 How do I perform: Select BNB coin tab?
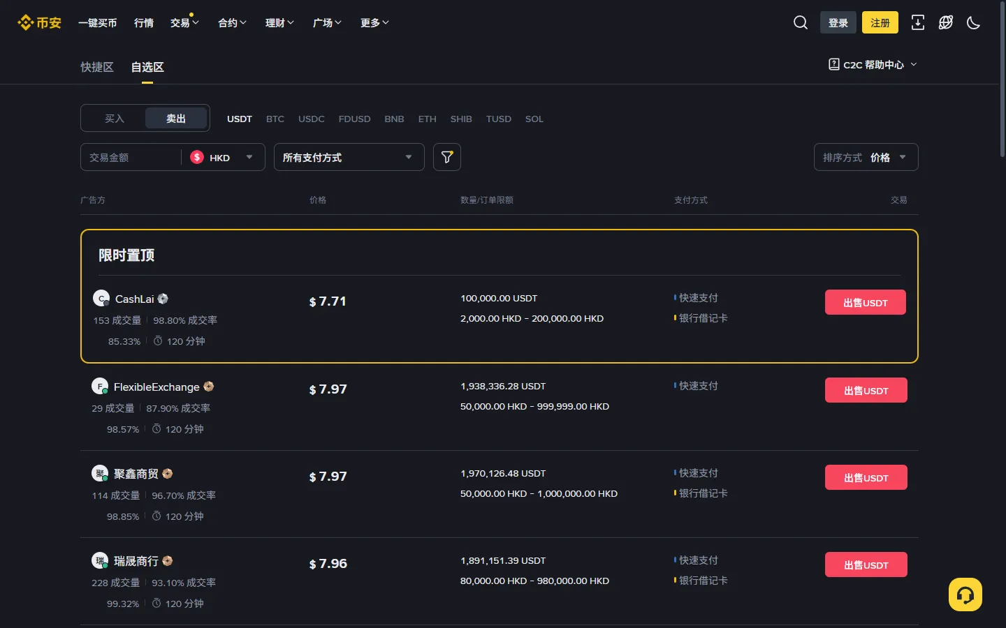(394, 119)
